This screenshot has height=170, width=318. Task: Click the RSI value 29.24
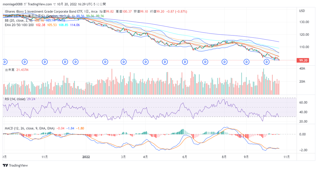click(x=31, y=99)
